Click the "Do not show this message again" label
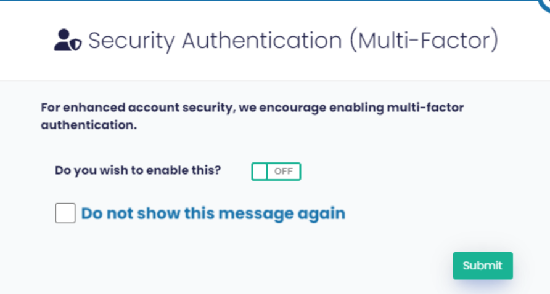 tap(213, 213)
